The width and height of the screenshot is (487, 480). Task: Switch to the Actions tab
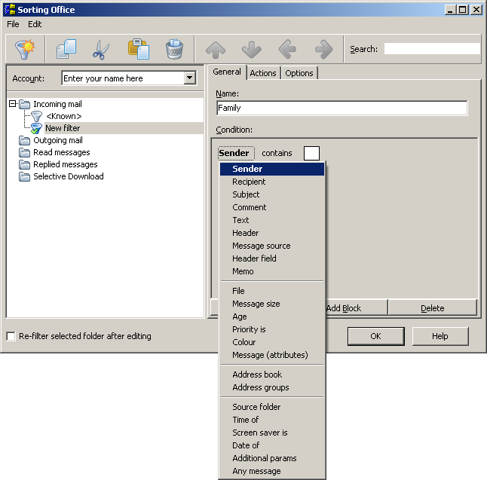click(263, 73)
